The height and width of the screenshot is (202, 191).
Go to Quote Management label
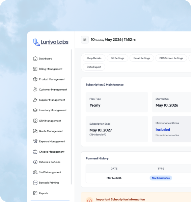[51, 131]
